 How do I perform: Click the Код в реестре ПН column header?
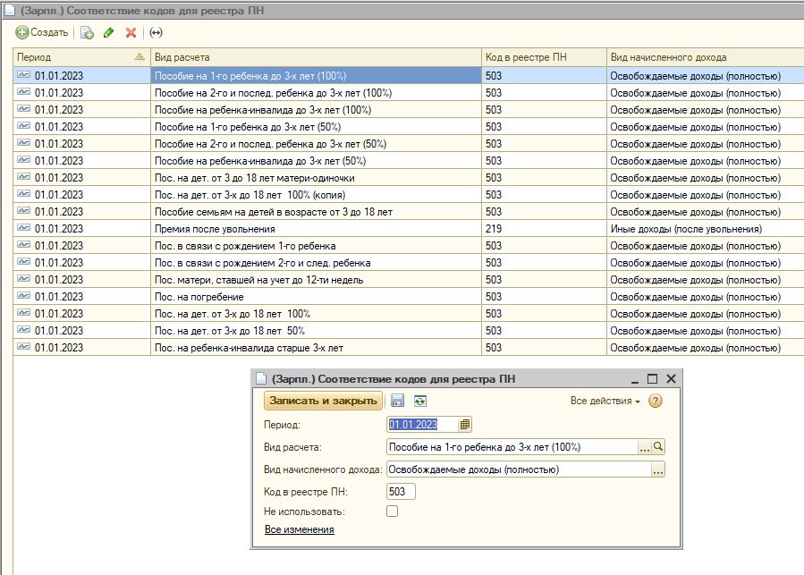[543, 57]
